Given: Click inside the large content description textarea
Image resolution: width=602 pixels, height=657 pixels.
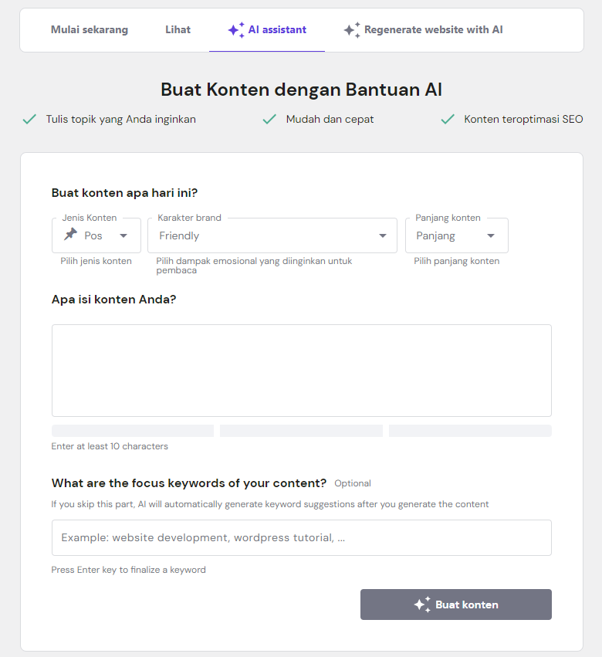Looking at the screenshot, I should pyautogui.click(x=301, y=371).
